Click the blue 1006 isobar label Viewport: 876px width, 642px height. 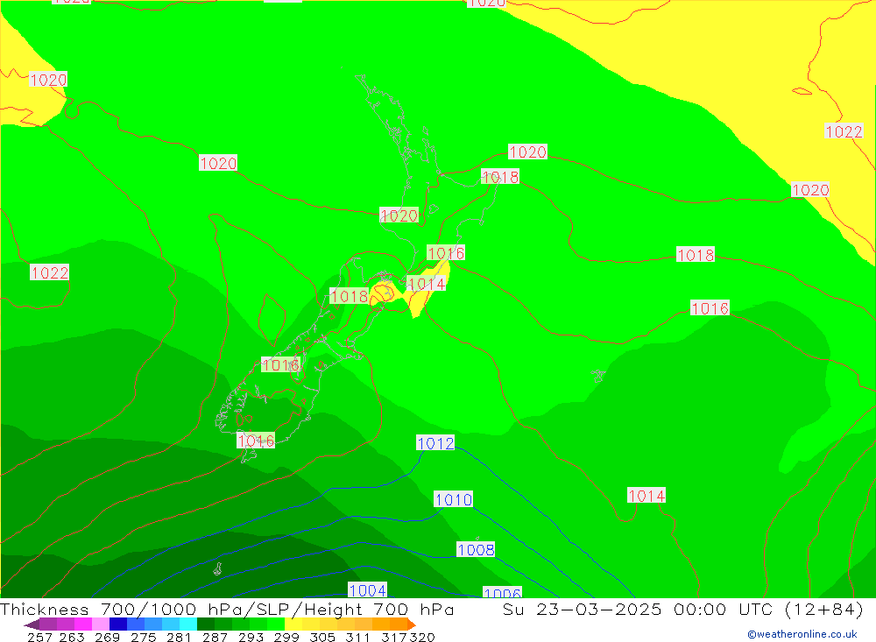(x=502, y=593)
